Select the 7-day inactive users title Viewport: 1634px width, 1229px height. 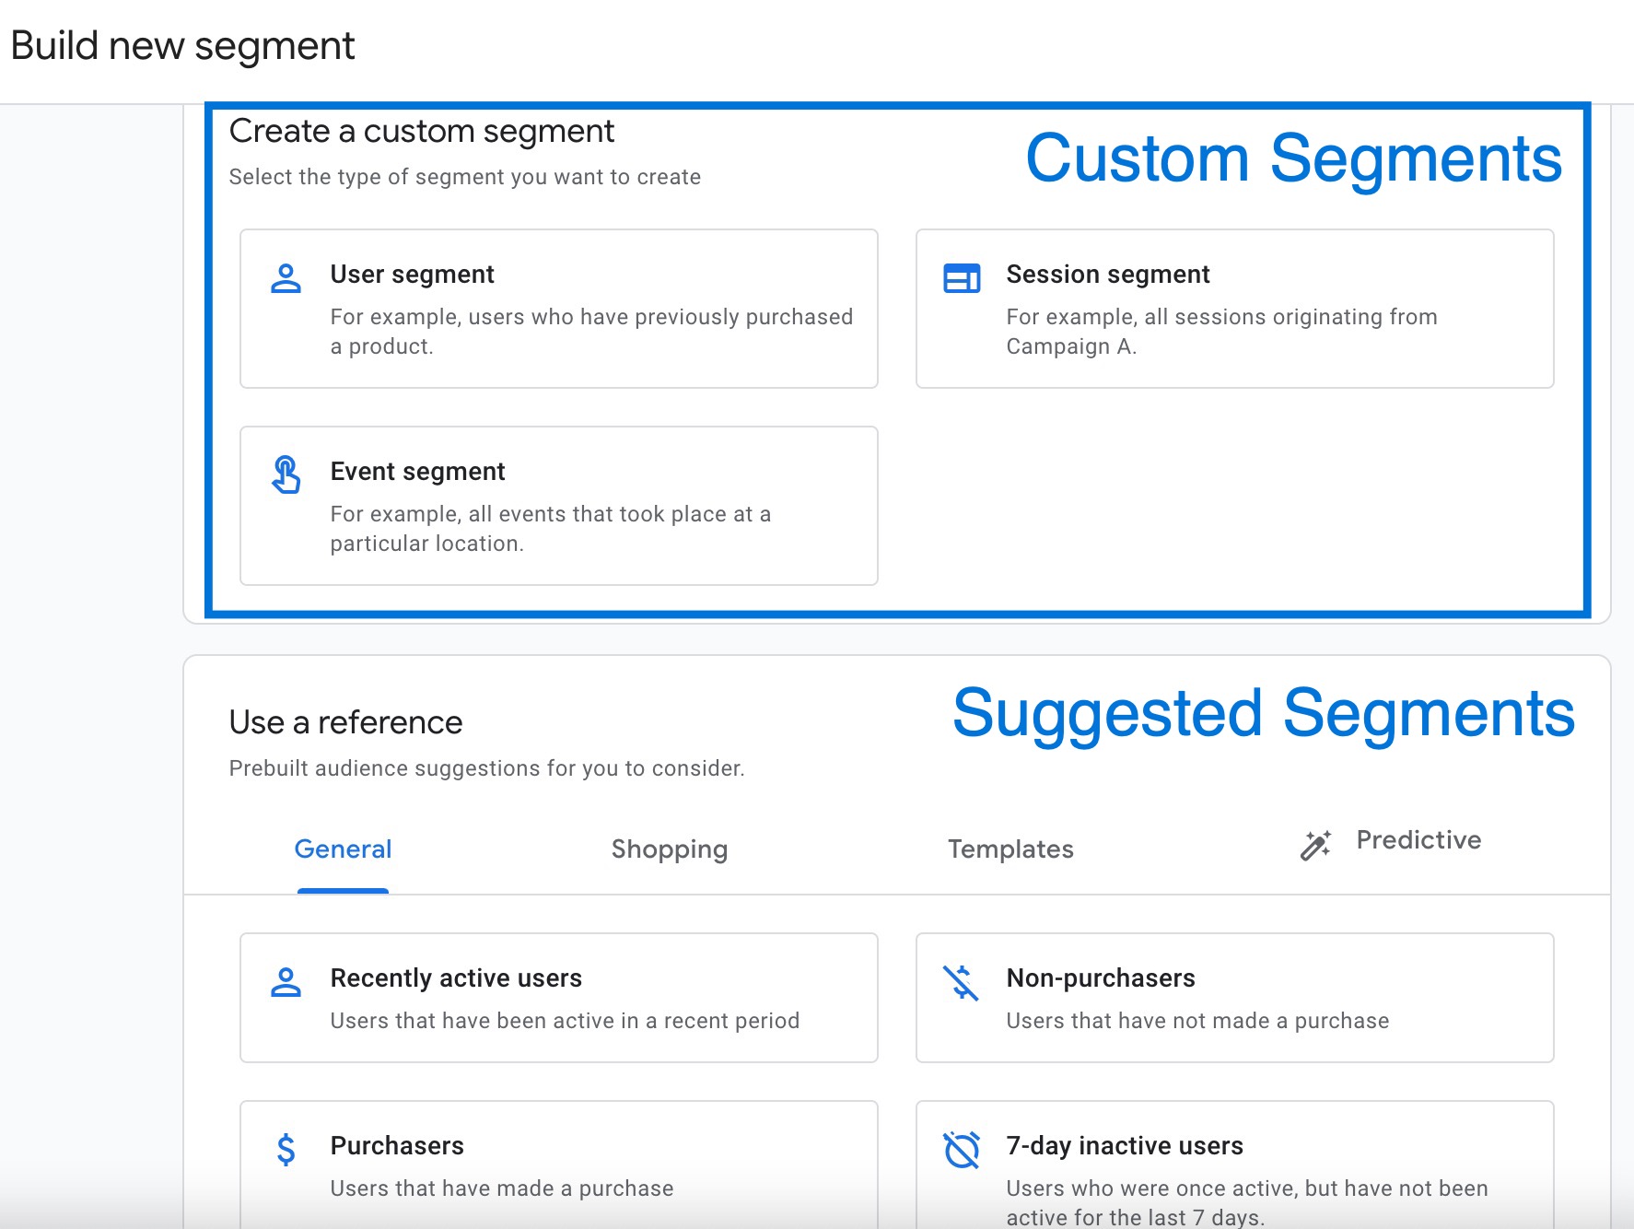click(x=1125, y=1146)
